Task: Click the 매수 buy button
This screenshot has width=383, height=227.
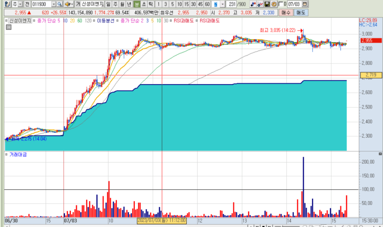Action: pos(286,12)
